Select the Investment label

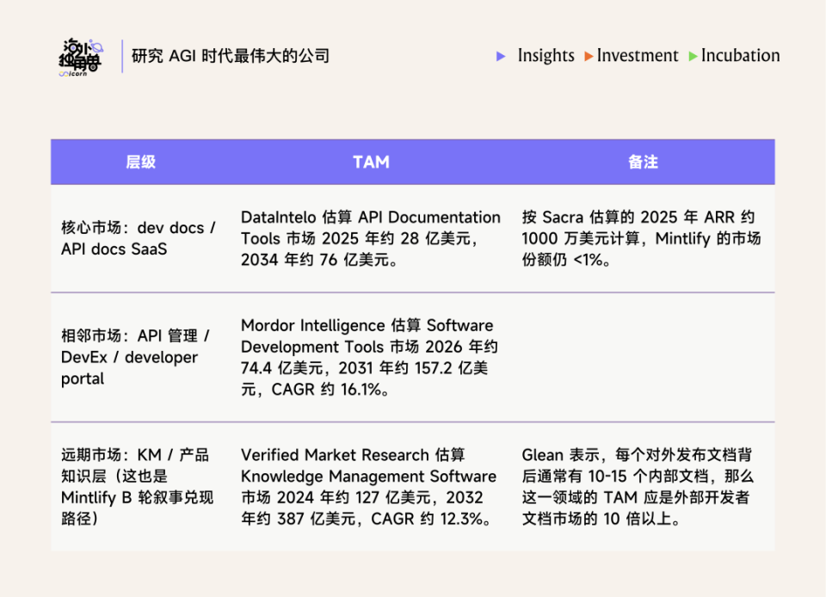638,55
